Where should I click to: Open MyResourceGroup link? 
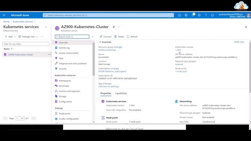[107, 50]
